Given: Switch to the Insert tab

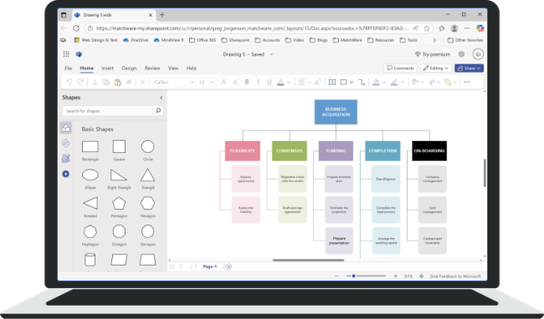Looking at the screenshot, I should tap(107, 68).
